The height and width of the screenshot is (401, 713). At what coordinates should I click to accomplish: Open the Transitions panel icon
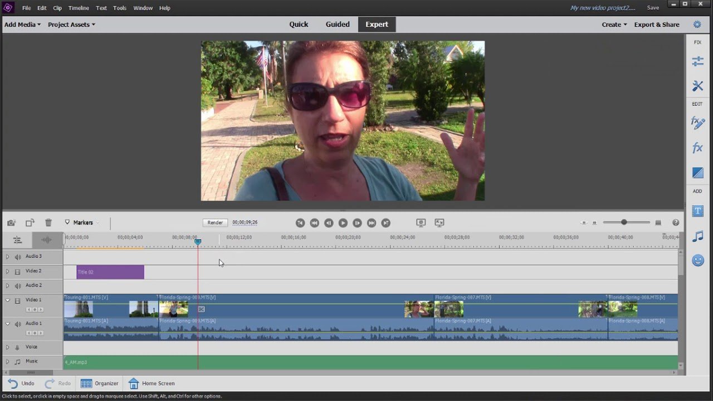point(697,173)
